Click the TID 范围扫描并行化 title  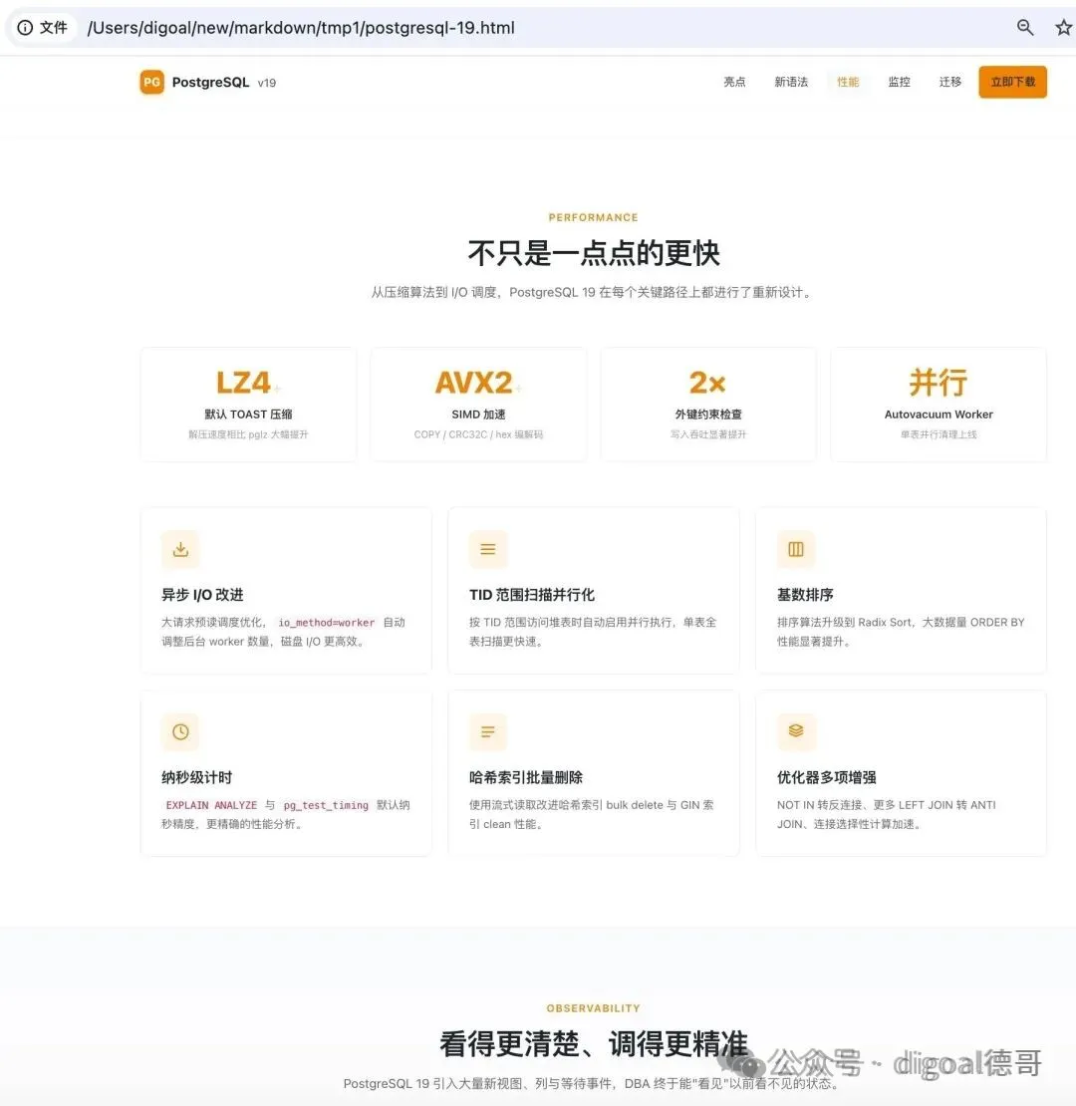pyautogui.click(x=532, y=595)
